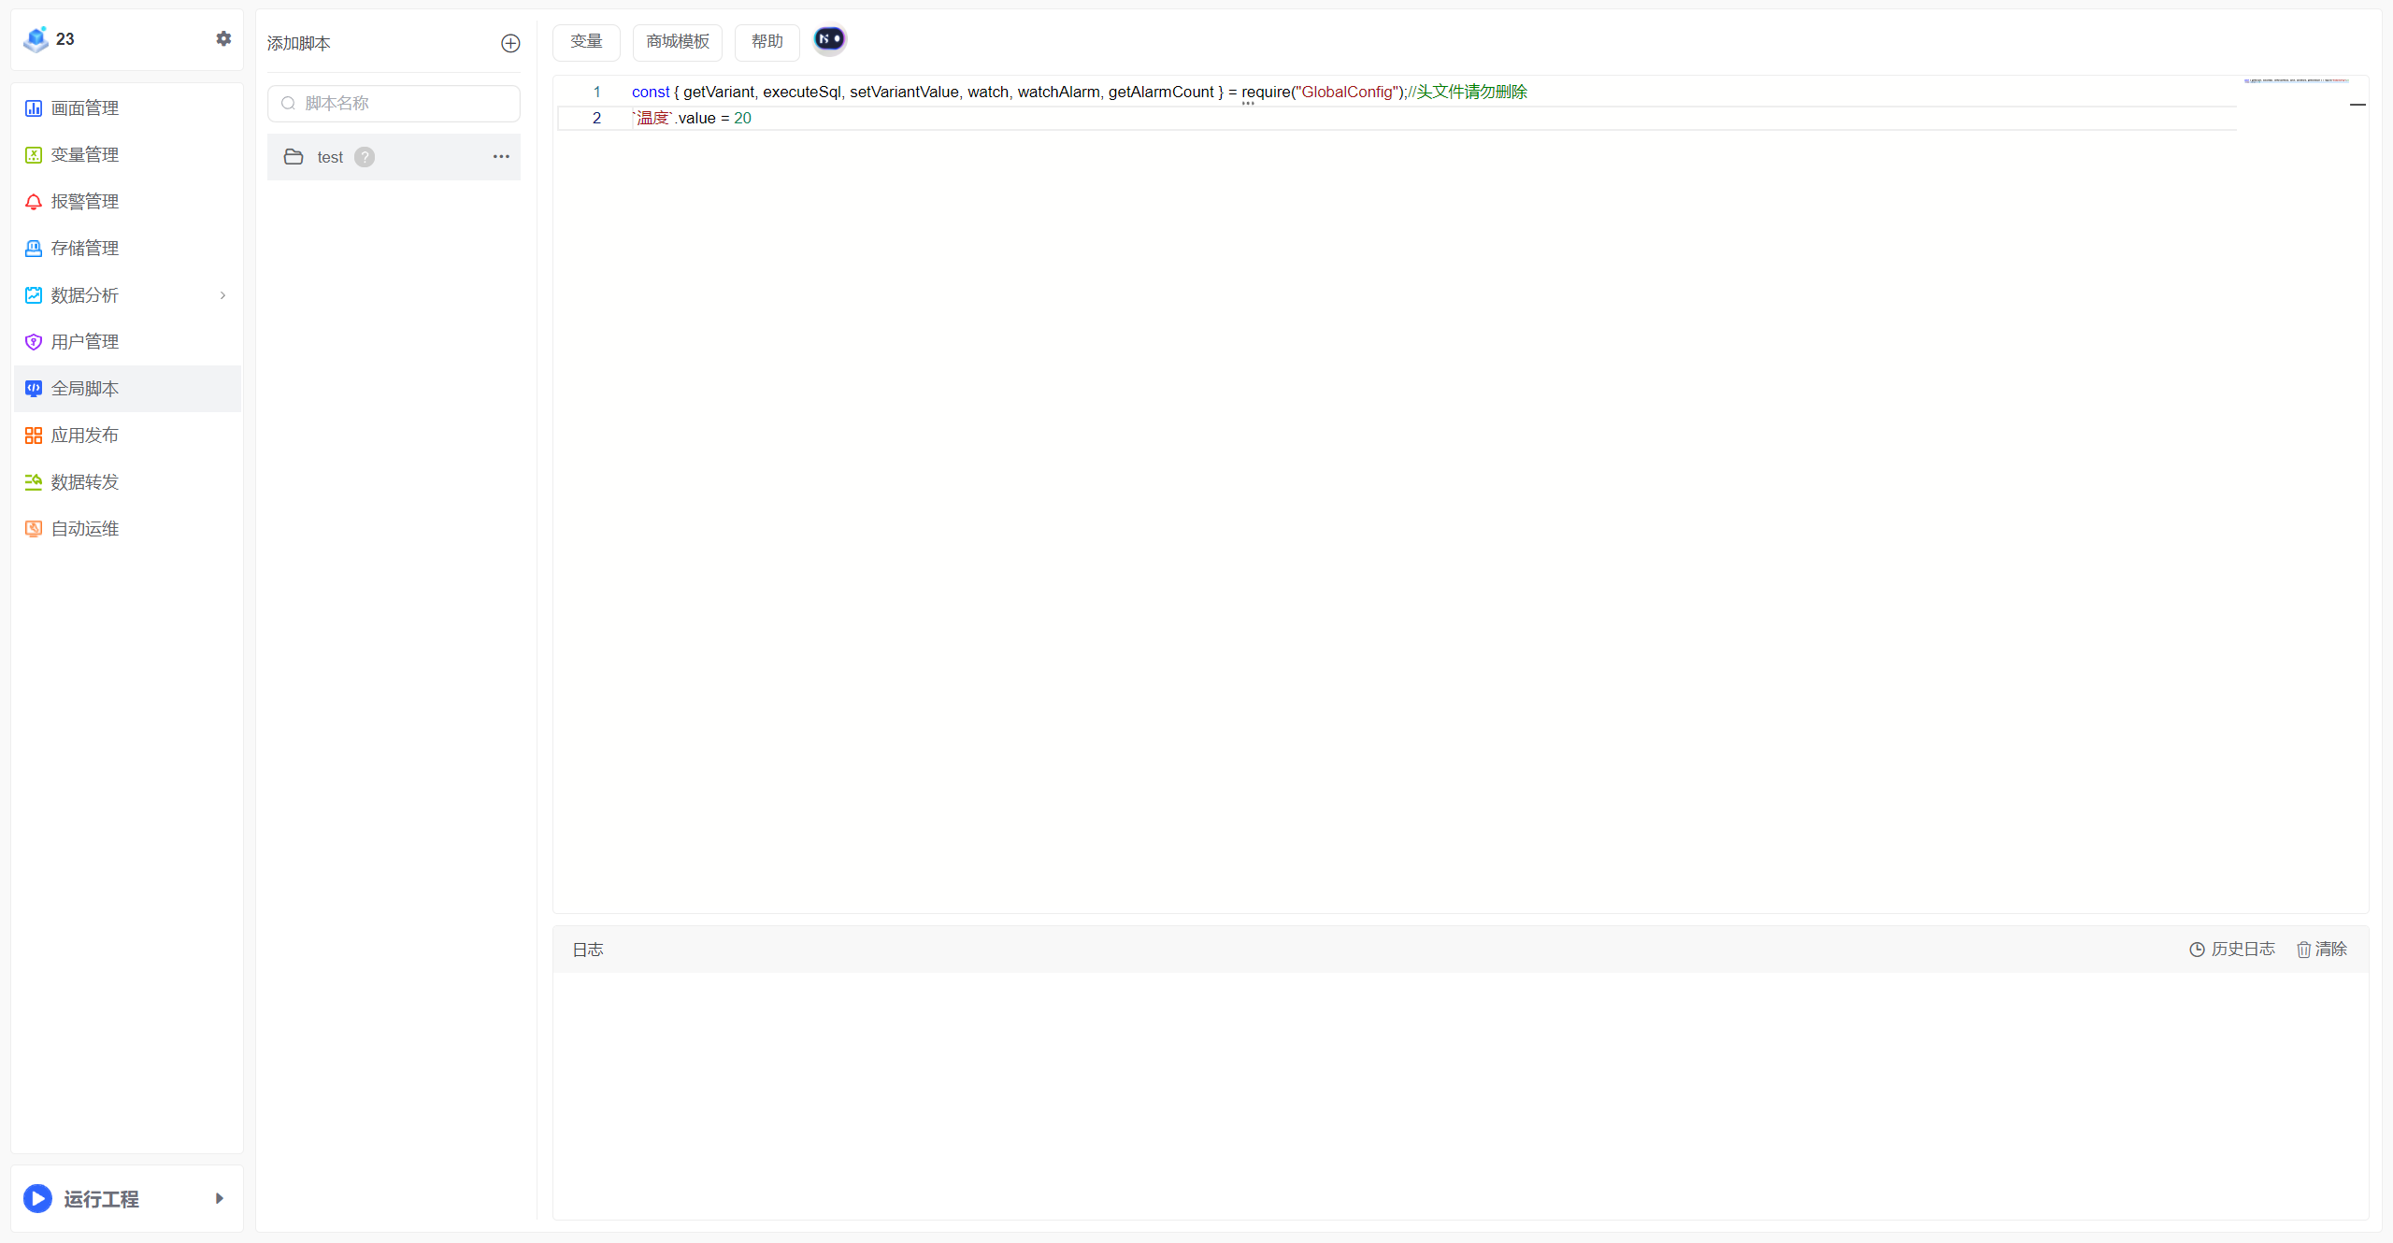The width and height of the screenshot is (2393, 1243).
Task: Navigate to 应用发布 page
Action: [84, 436]
